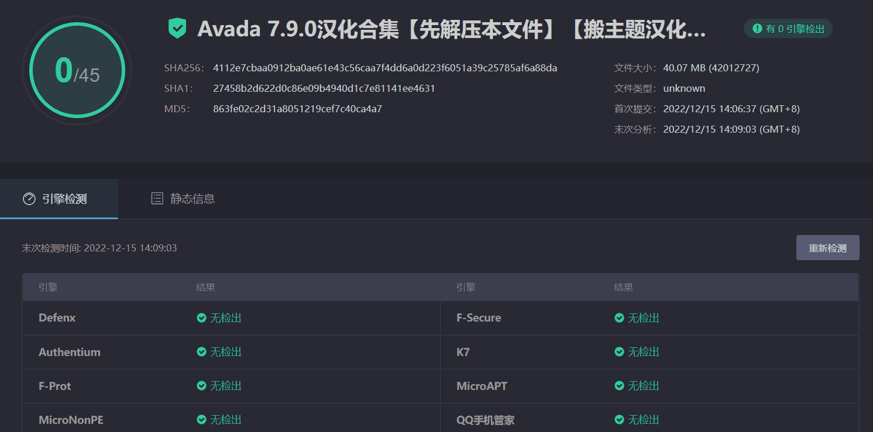Click the MicroNonPE engine name
This screenshot has height=432, width=873.
click(71, 420)
